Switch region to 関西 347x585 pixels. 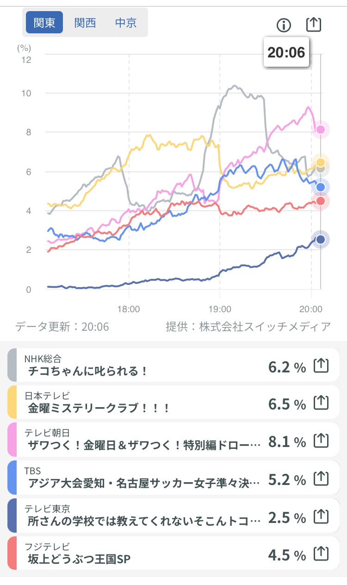point(85,23)
